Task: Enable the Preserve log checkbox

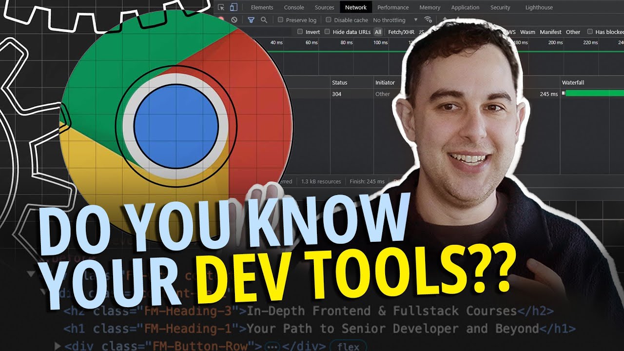Action: point(280,20)
